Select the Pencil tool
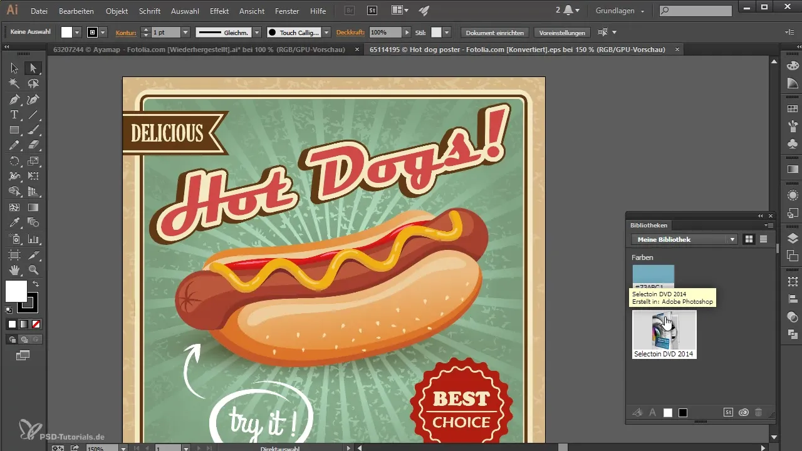802x451 pixels. coord(14,145)
